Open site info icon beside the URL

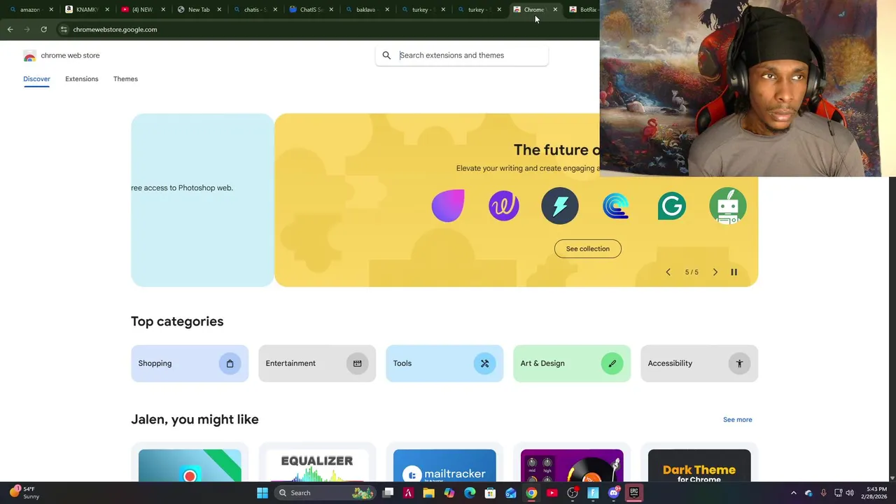click(64, 29)
